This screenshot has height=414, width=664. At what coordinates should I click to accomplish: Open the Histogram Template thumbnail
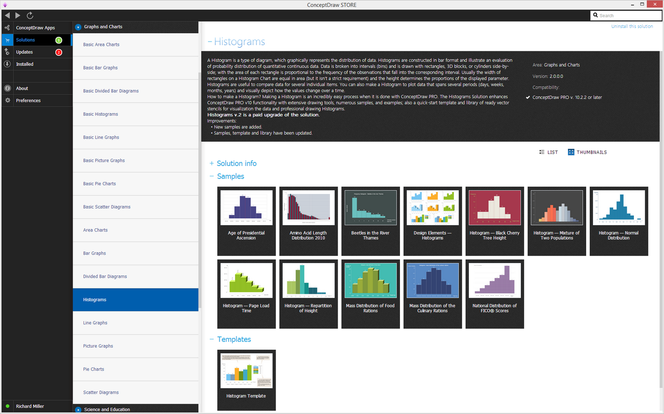pyautogui.click(x=246, y=380)
